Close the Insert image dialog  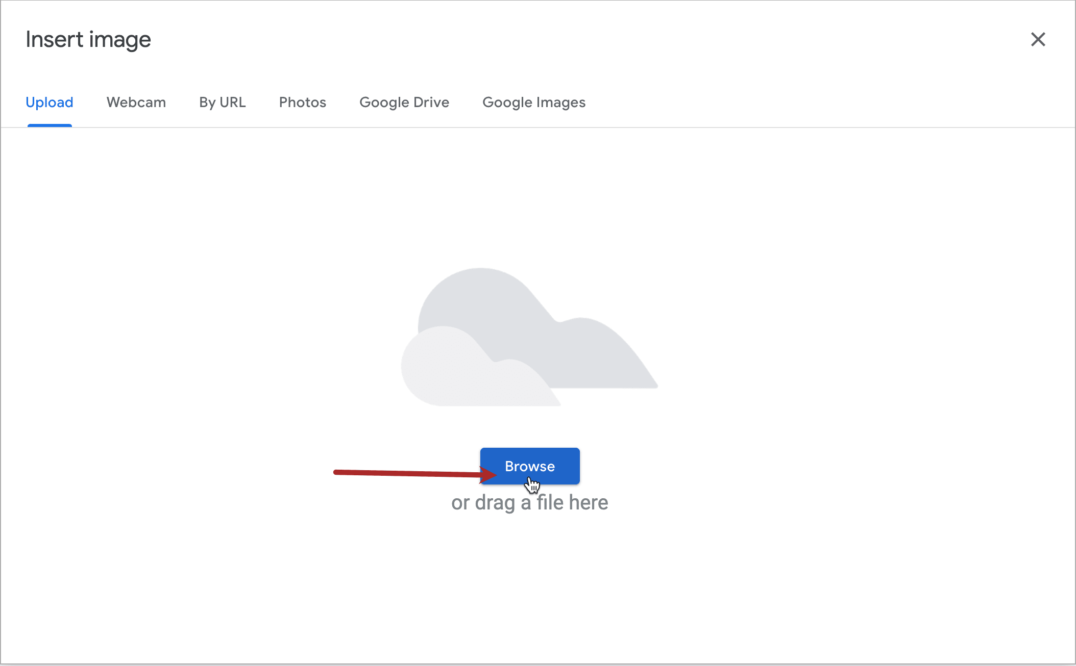click(x=1038, y=39)
